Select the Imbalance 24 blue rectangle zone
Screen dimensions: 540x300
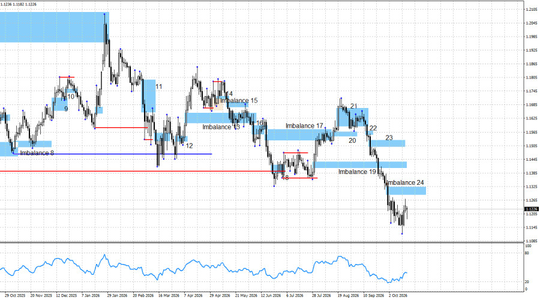click(x=407, y=190)
